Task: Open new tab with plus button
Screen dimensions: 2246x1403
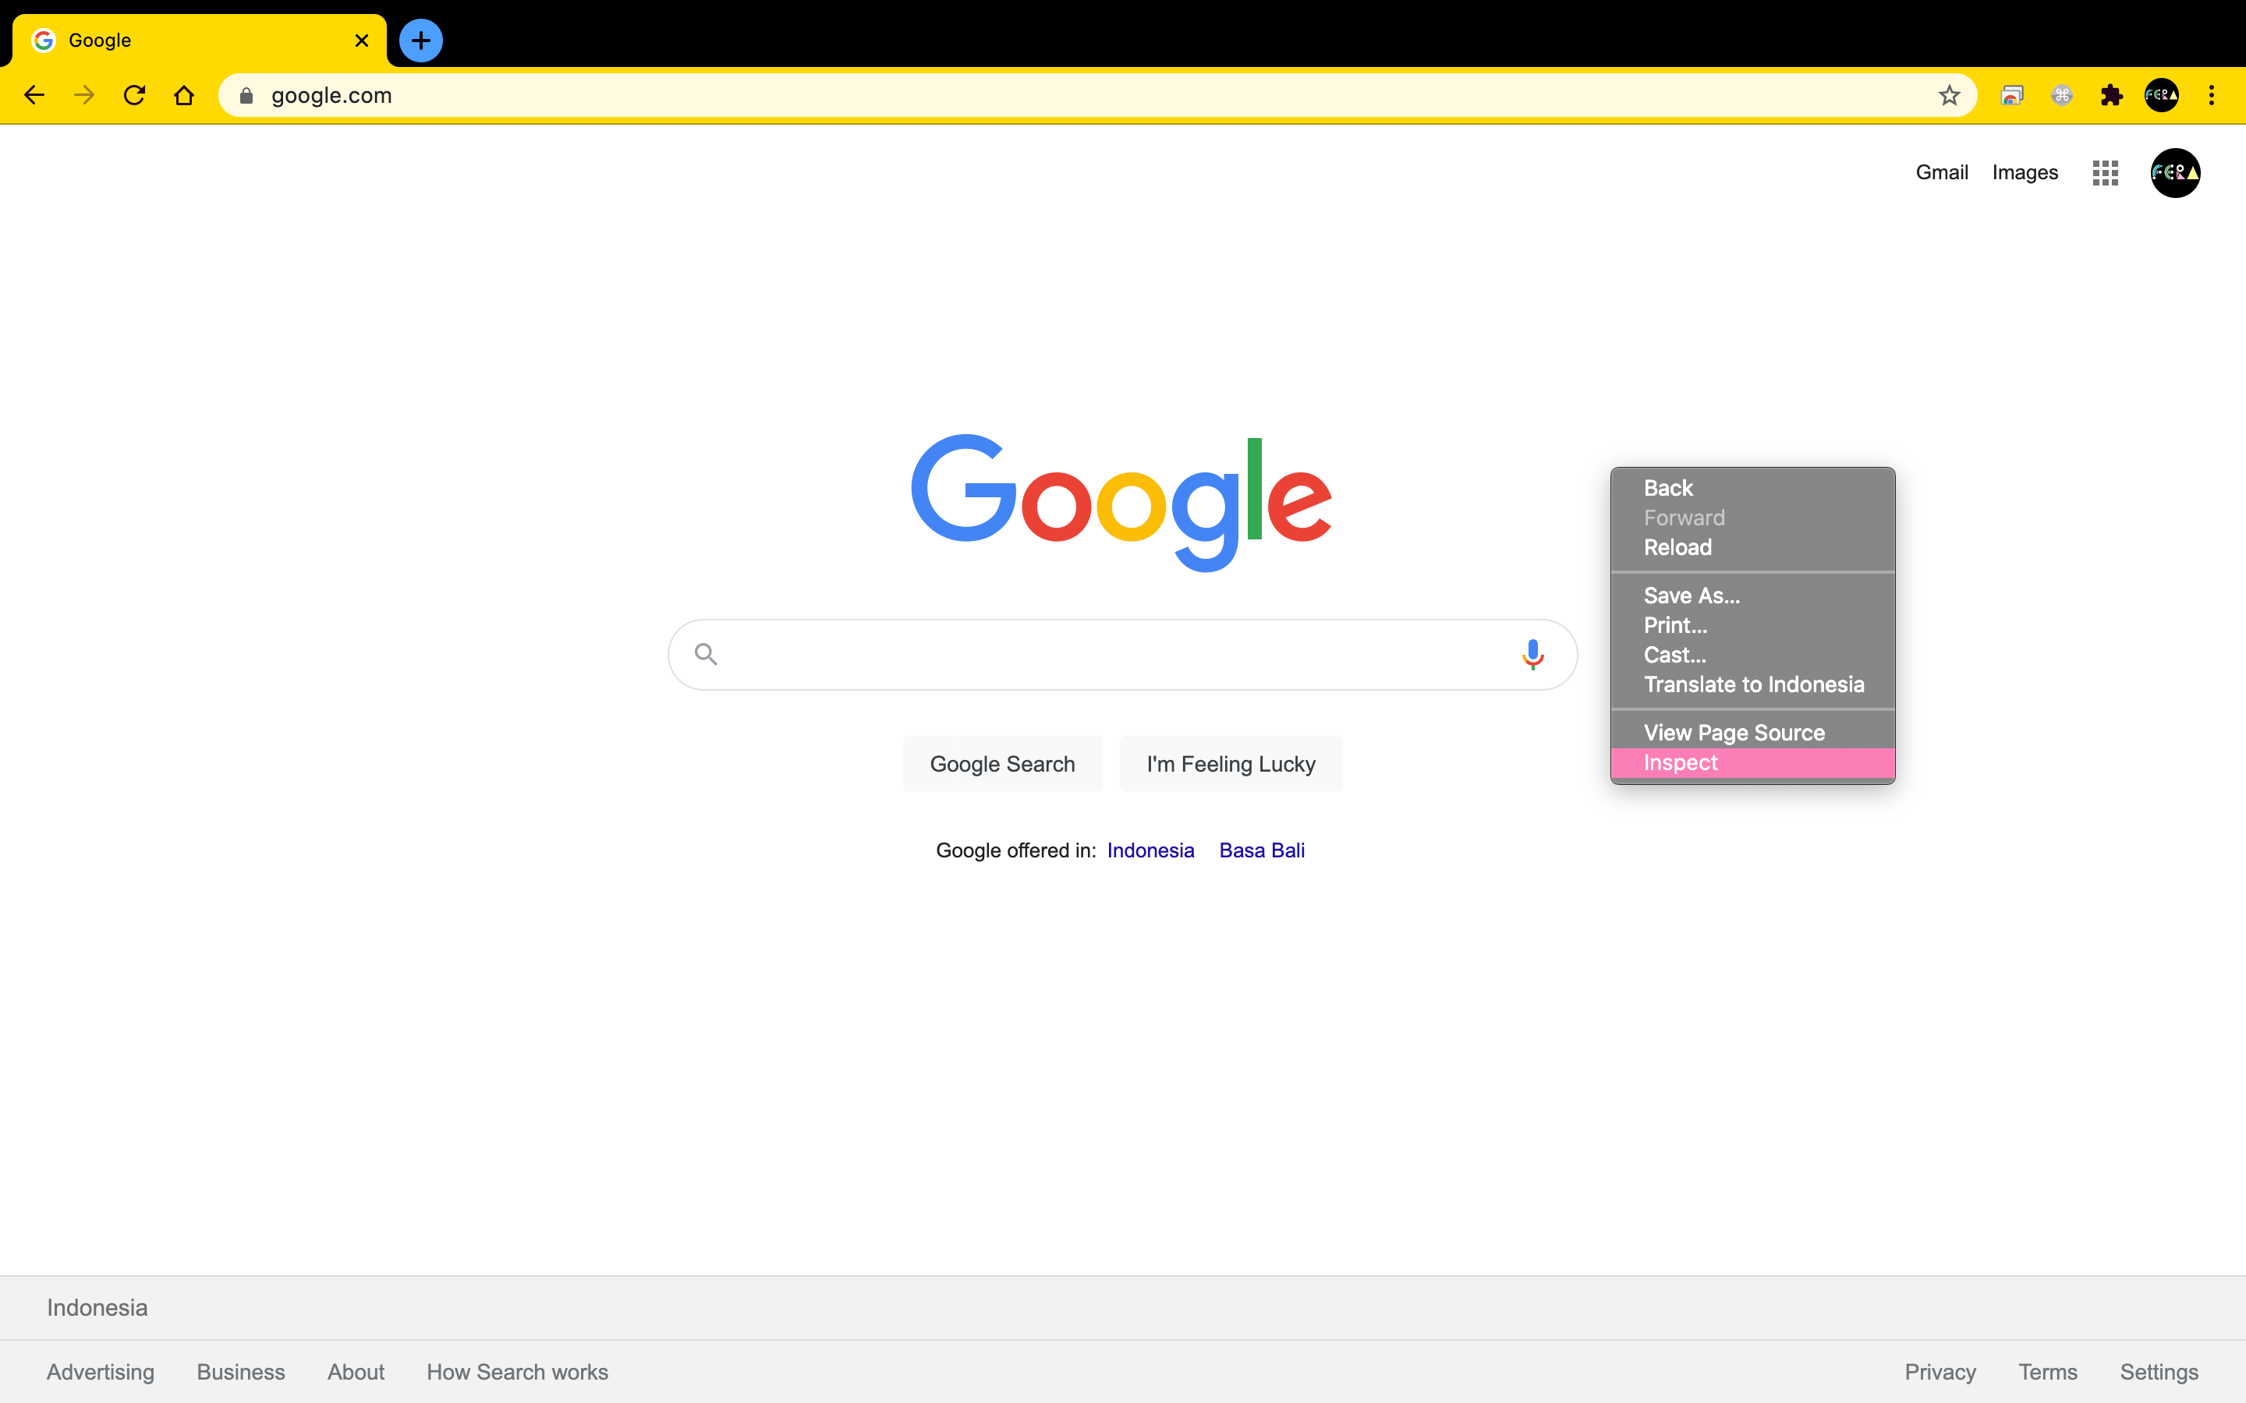Action: [420, 41]
